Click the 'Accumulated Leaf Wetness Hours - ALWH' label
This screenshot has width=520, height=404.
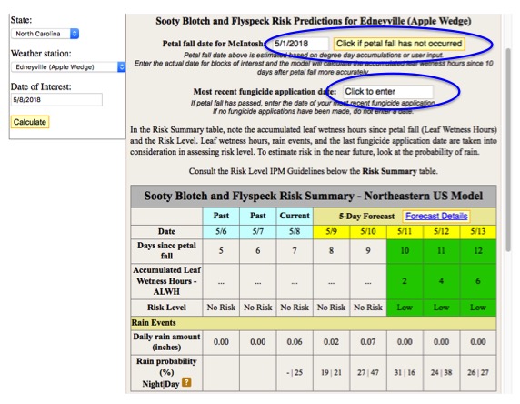[x=166, y=281]
